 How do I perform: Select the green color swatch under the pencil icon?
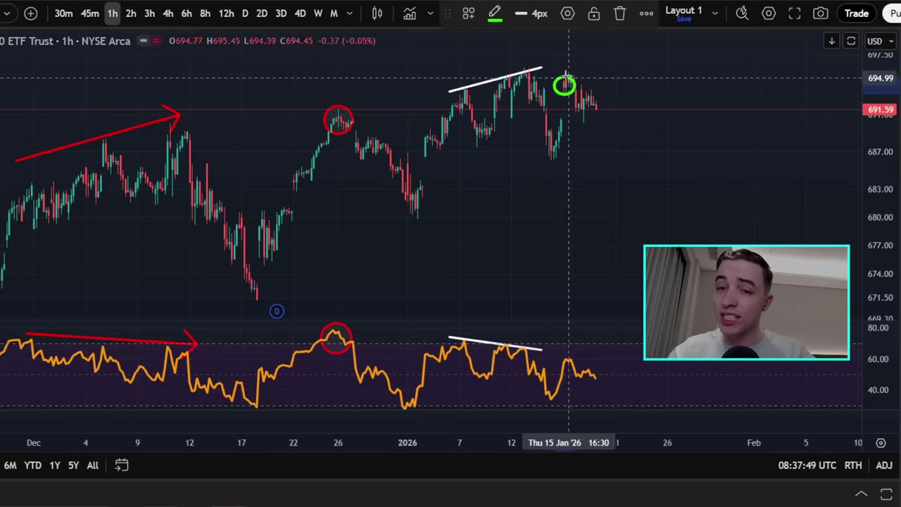(x=495, y=21)
